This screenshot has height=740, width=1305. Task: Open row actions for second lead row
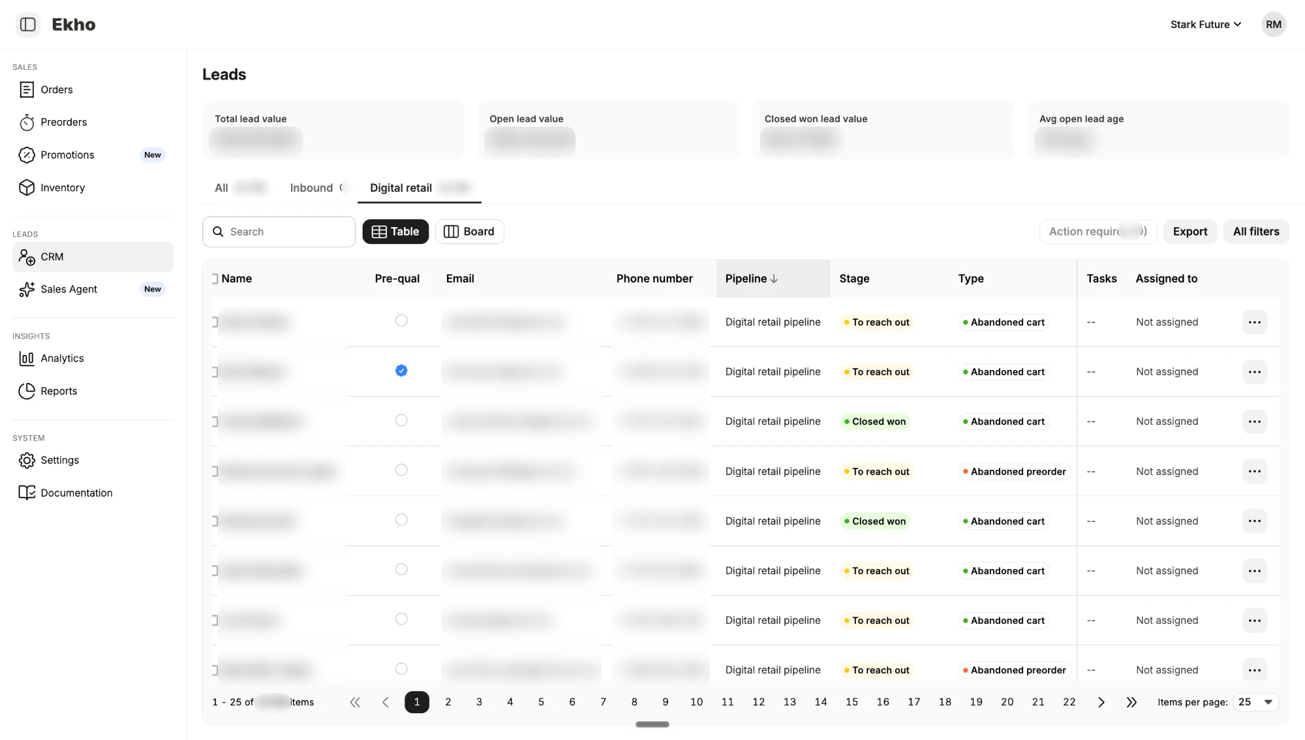[1254, 372]
